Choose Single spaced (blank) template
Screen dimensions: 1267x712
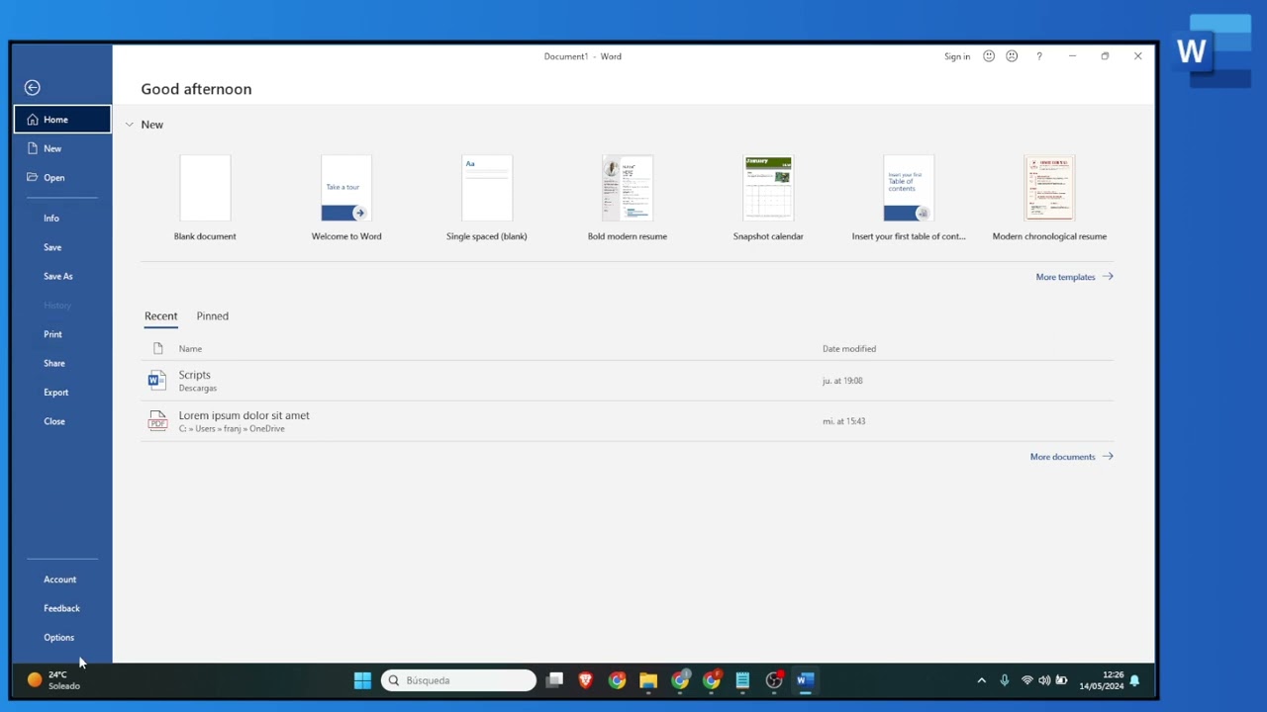coord(487,198)
